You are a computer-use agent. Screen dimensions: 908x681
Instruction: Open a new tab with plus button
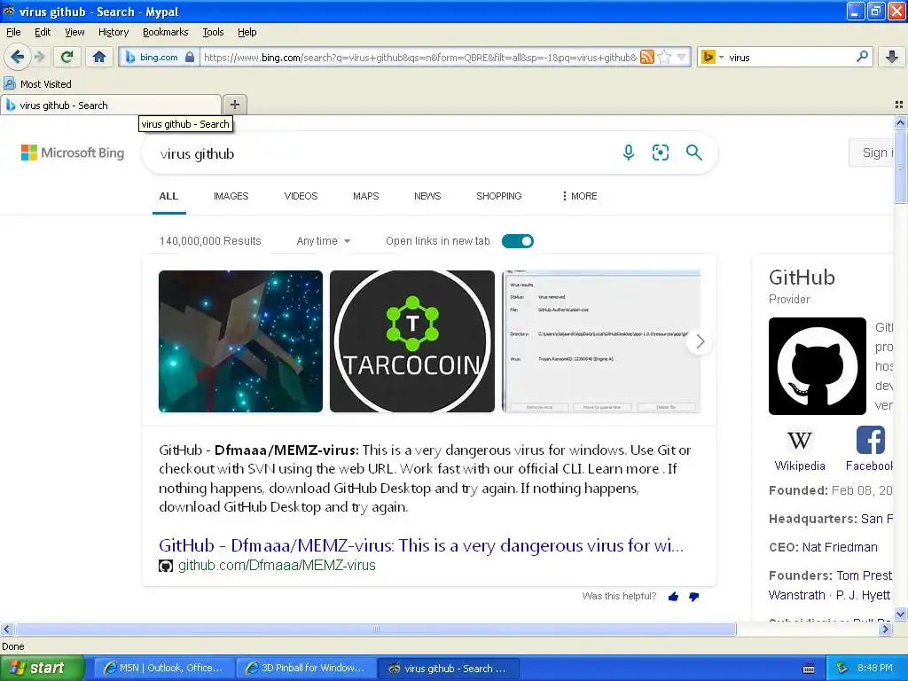[234, 105]
